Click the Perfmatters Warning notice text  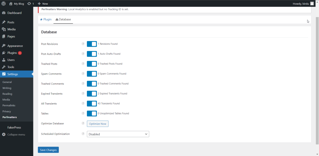pos(85,9)
